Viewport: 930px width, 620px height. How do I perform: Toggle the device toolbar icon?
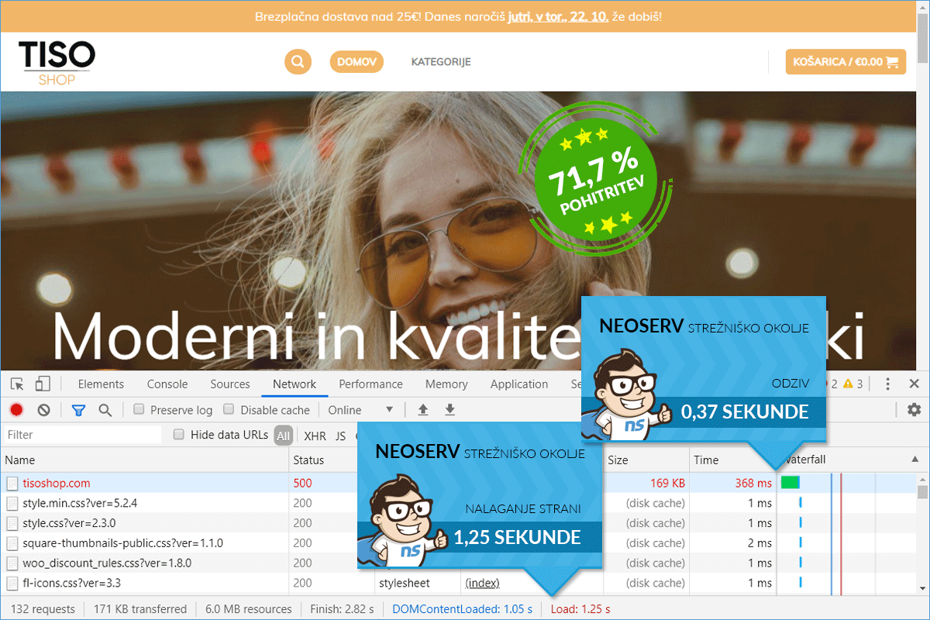coord(43,384)
